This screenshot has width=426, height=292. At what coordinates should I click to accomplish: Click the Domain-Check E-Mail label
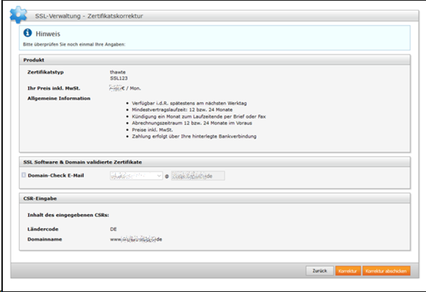55,176
